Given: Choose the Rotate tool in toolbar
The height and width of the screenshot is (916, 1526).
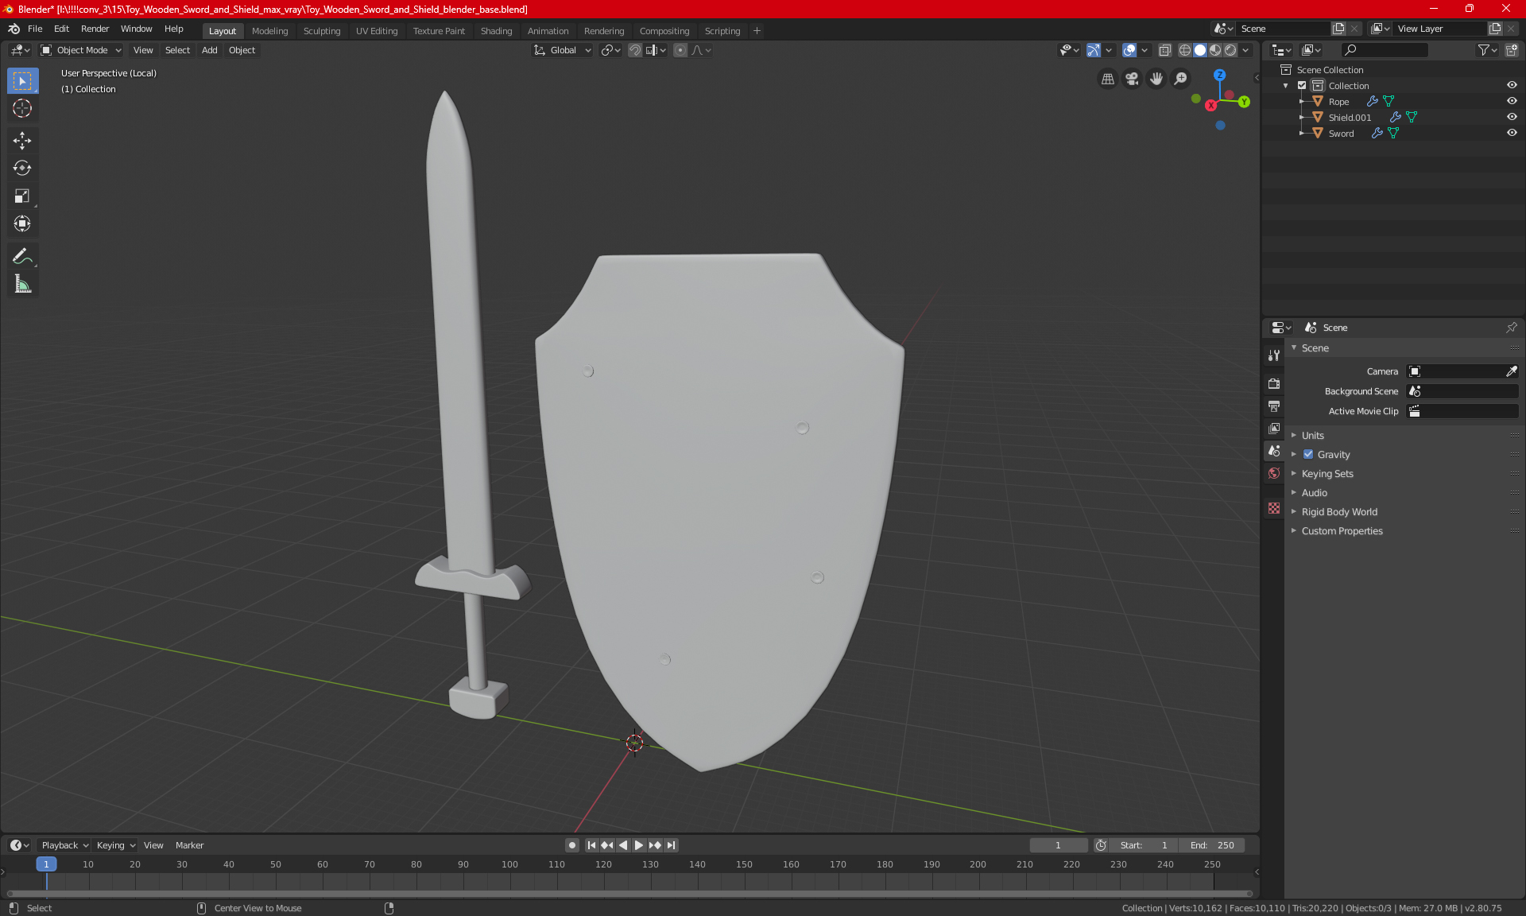Looking at the screenshot, I should pos(22,168).
